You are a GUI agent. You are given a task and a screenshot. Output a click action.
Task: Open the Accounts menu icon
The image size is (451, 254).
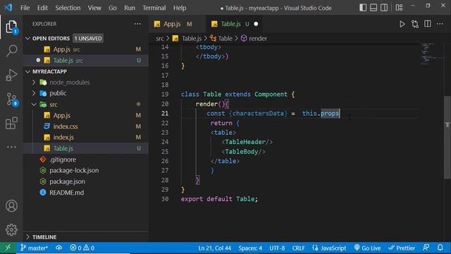(11, 206)
